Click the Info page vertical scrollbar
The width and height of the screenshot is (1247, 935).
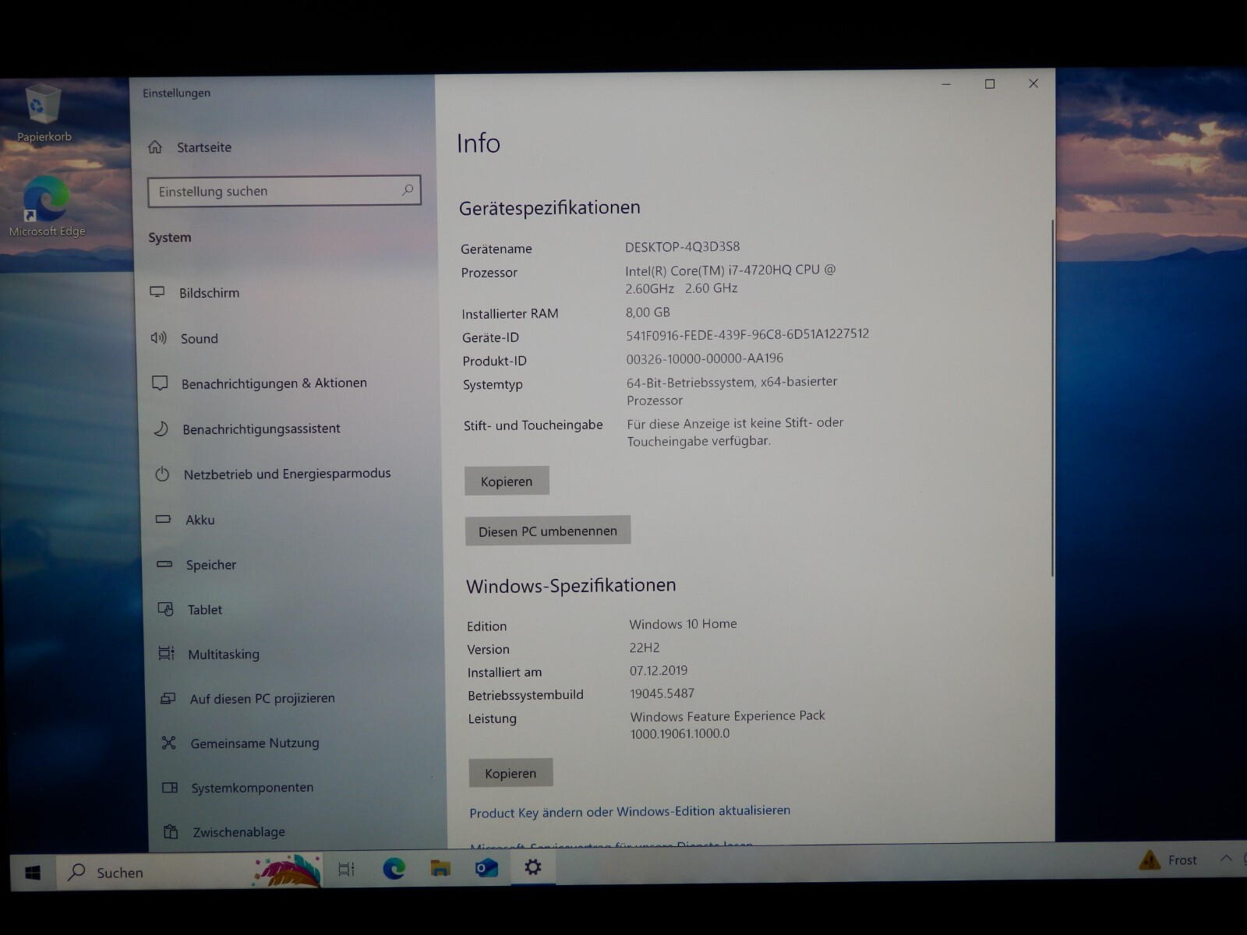[x=1052, y=397]
